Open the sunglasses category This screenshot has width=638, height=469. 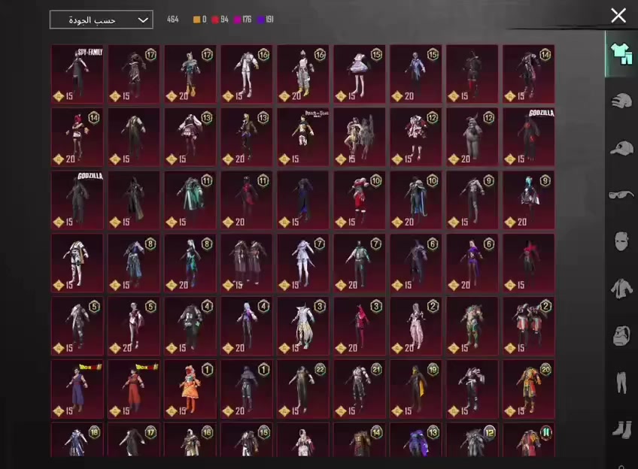(x=621, y=194)
